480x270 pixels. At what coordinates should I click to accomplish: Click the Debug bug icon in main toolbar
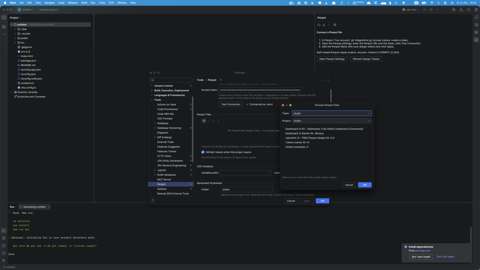point(431,10)
